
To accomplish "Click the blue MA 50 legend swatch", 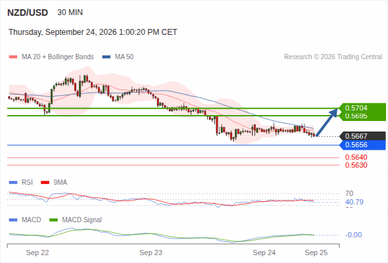I will pyautogui.click(x=107, y=57).
